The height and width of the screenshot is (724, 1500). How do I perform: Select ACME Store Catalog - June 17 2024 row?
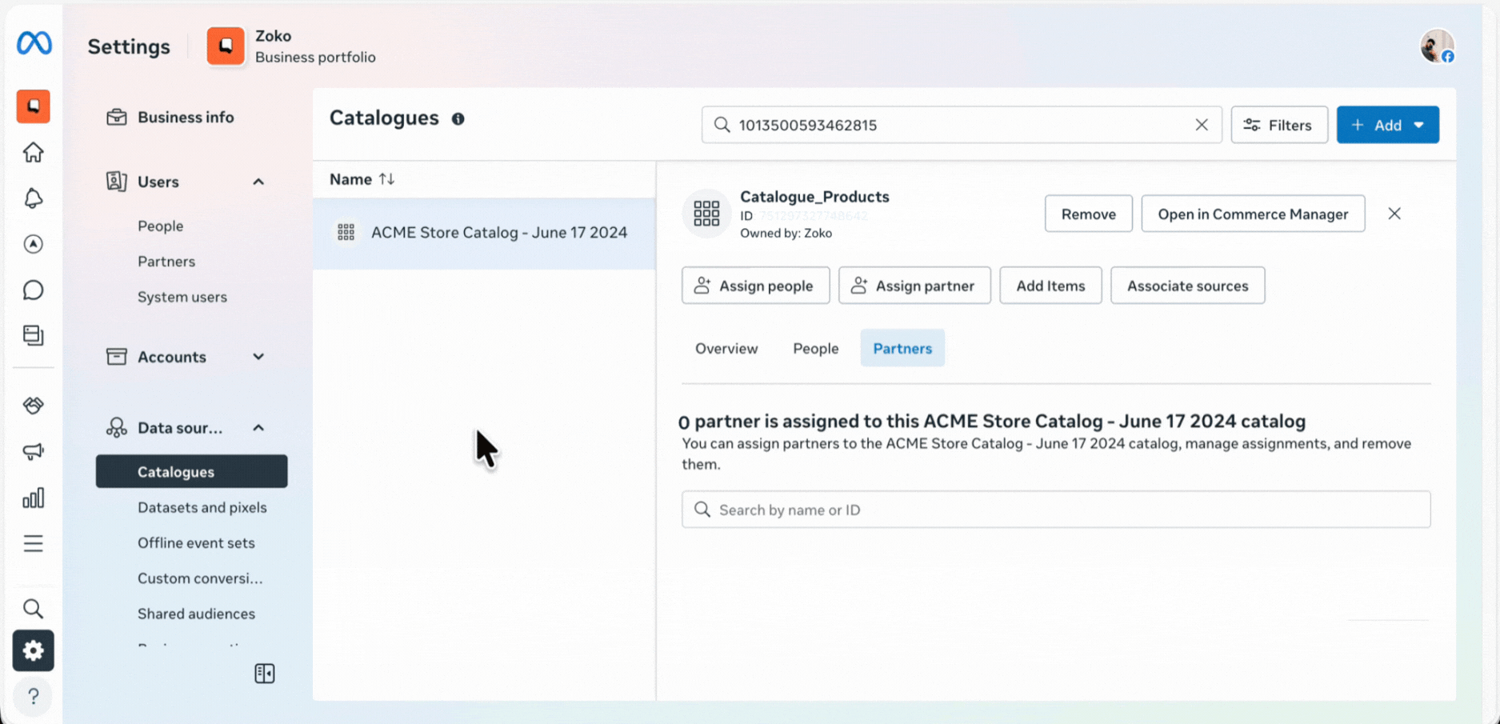click(x=484, y=233)
